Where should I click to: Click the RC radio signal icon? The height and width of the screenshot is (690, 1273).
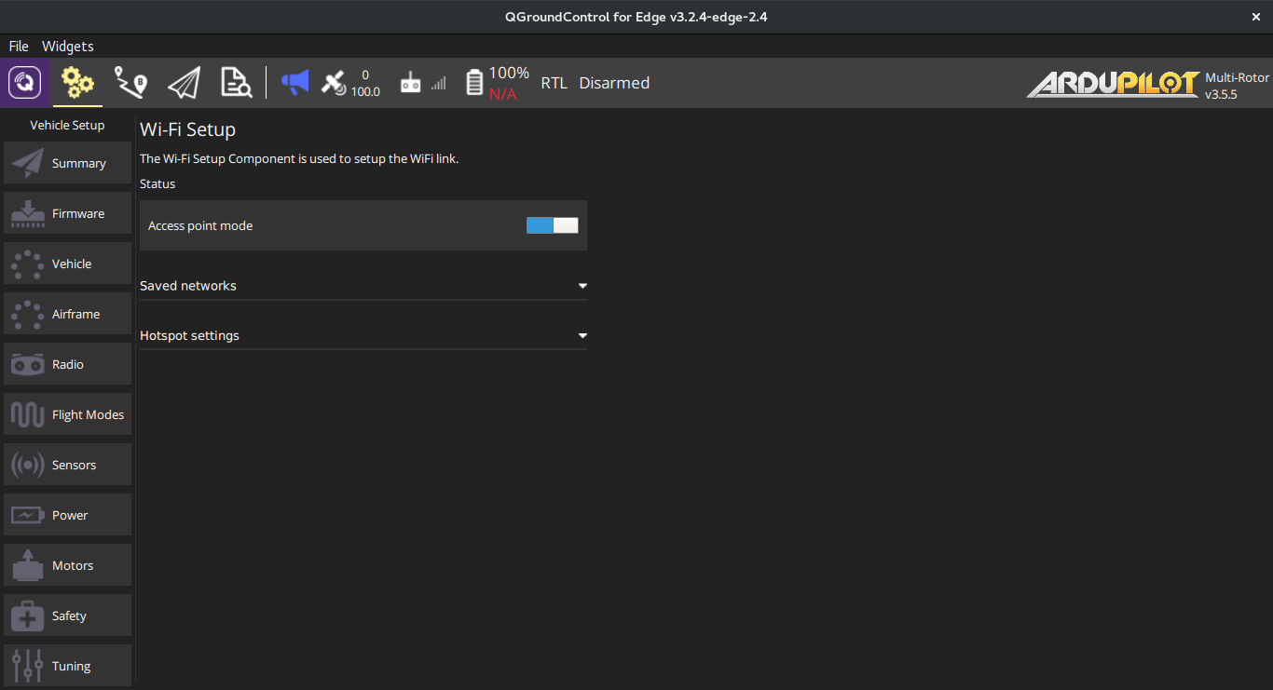point(411,83)
